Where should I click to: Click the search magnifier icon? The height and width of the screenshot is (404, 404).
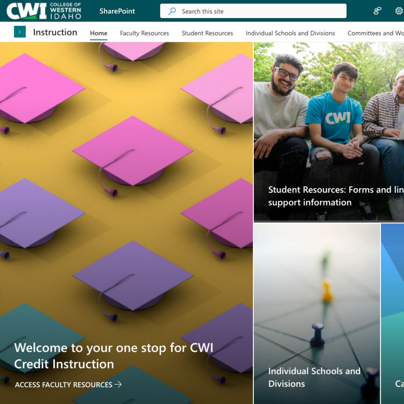coord(172,11)
